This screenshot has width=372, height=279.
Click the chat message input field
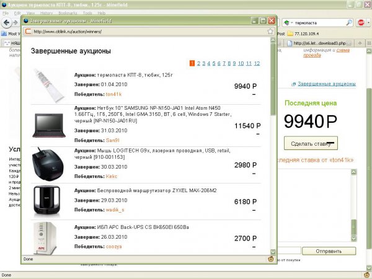tap(289, 250)
